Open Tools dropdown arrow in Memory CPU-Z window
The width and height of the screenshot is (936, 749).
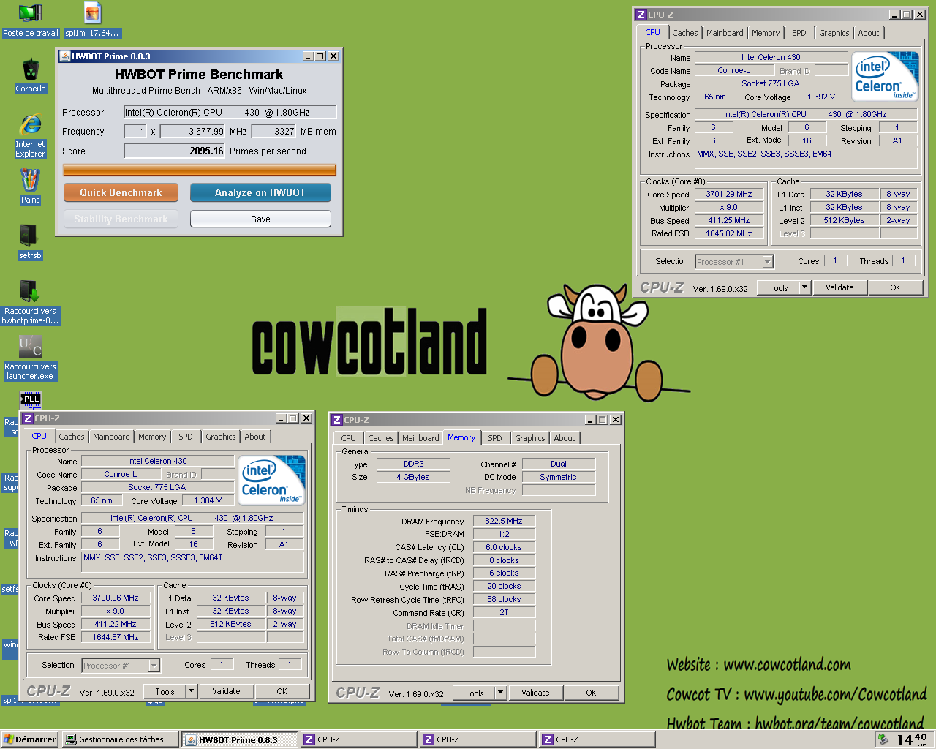pyautogui.click(x=500, y=693)
